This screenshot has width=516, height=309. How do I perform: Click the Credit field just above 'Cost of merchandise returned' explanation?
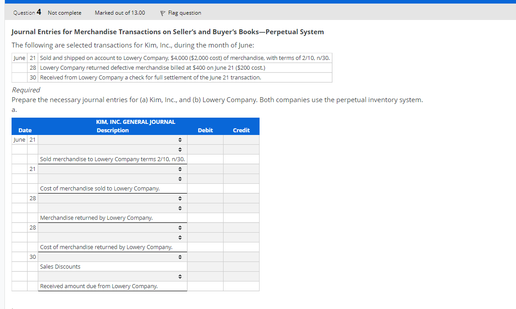pyautogui.click(x=241, y=238)
